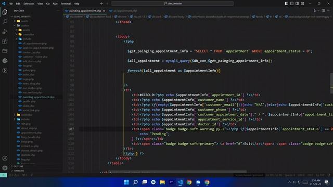Click the horizontal scrollbar of the editor

click(x=177, y=171)
